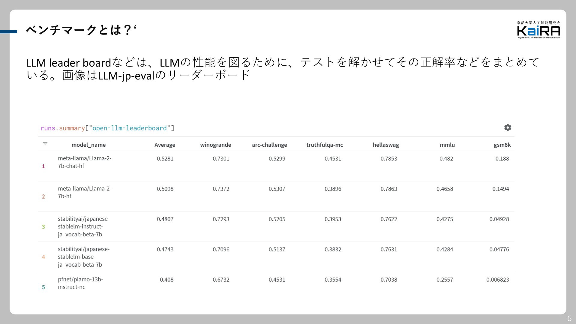The width and height of the screenshot is (576, 324).
Task: Click mmlu value 0.4275
Action: point(445,219)
